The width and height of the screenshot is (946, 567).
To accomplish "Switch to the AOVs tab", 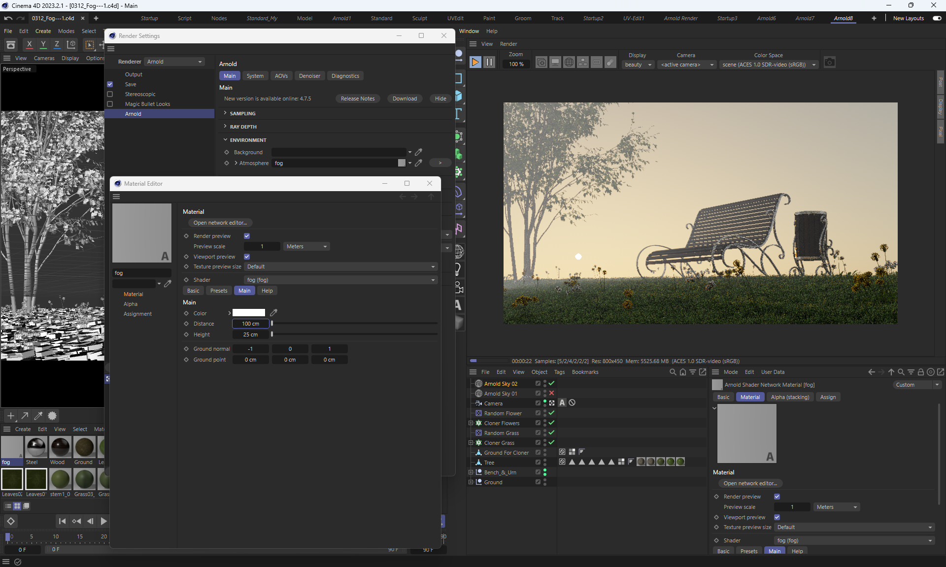I will point(281,76).
